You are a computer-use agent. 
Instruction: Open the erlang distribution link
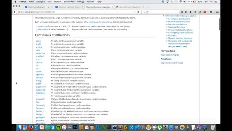point(38,81)
